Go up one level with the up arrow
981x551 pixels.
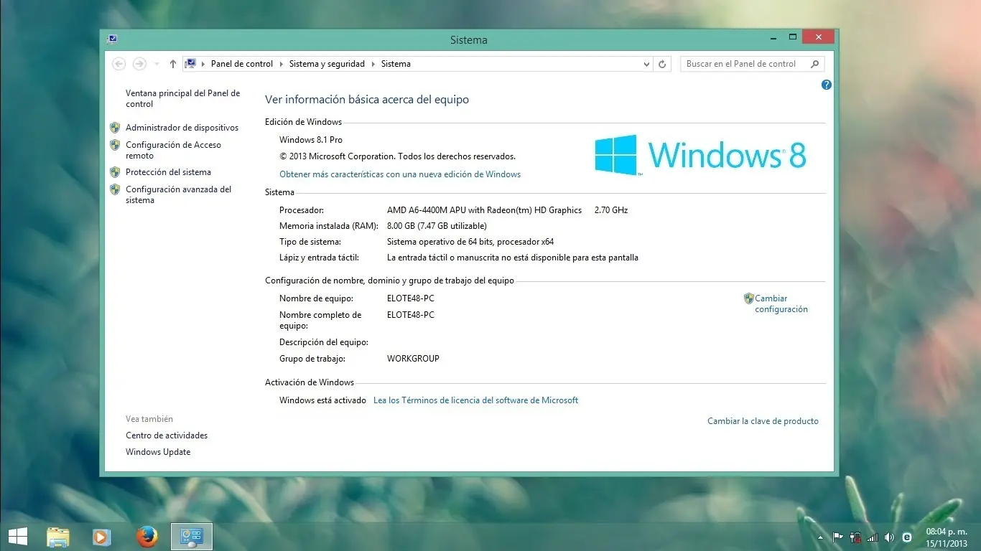coord(173,64)
